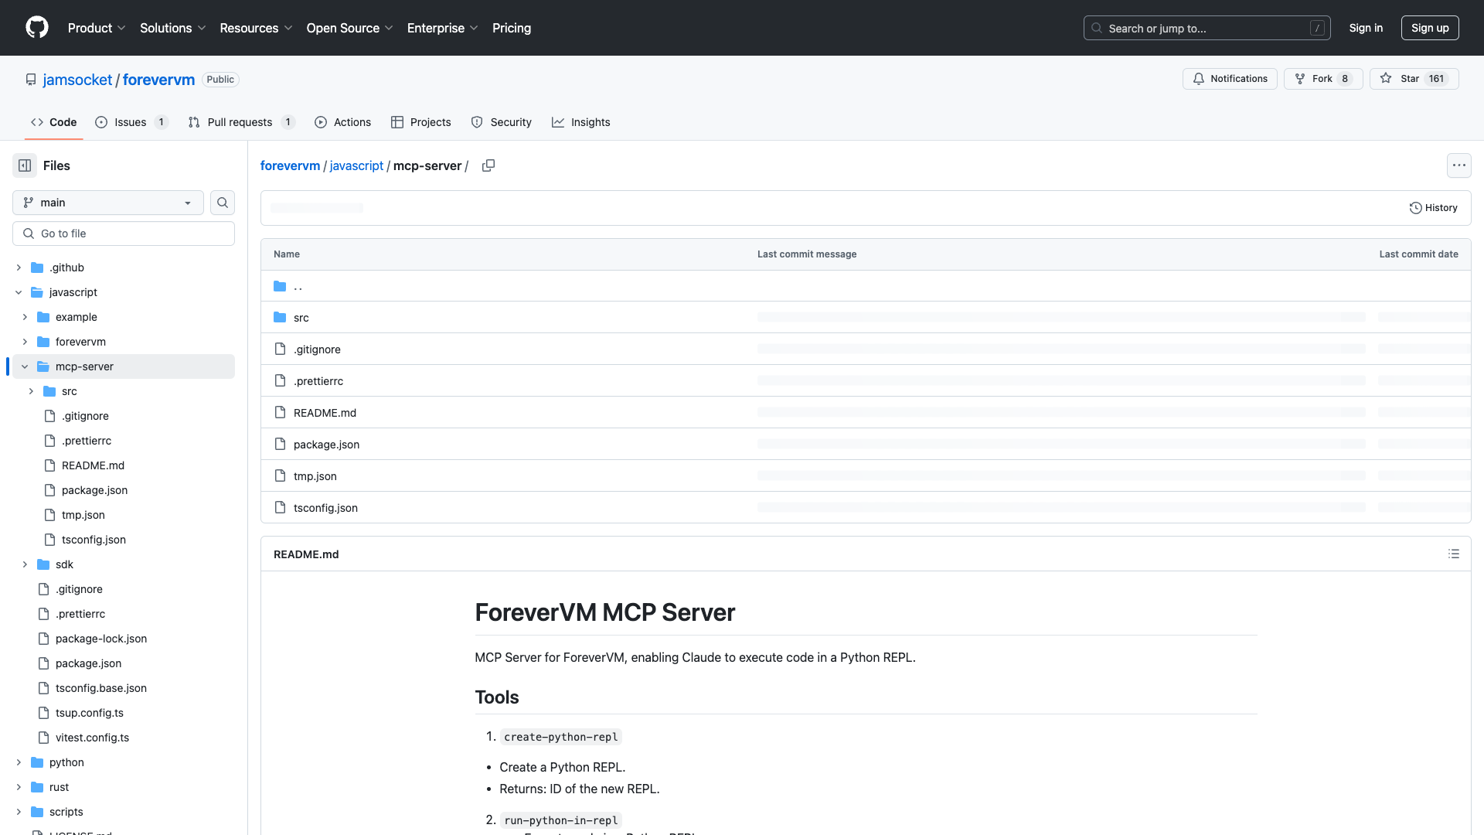
Task: Open the main branch selector
Action: click(107, 203)
